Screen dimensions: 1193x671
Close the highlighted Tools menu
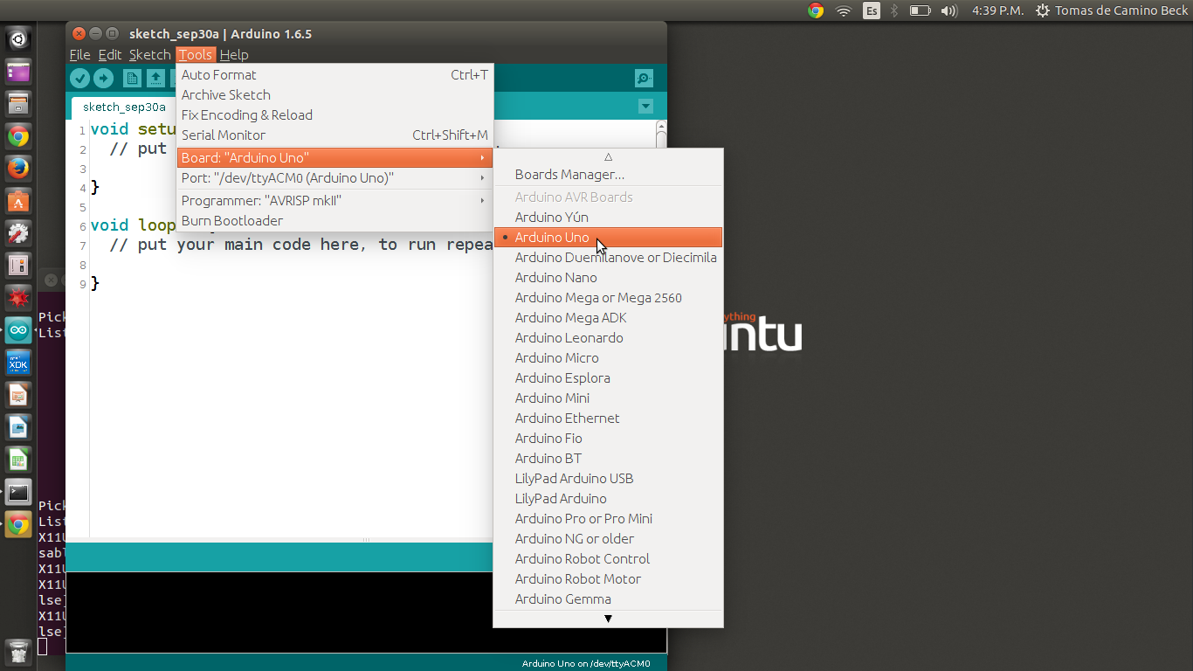click(196, 54)
